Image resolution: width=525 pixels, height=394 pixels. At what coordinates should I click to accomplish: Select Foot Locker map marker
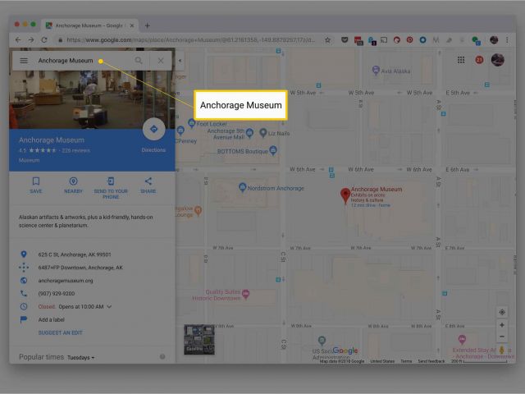coord(191,123)
